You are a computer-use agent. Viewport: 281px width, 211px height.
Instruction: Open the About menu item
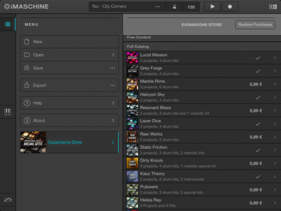[70, 120]
